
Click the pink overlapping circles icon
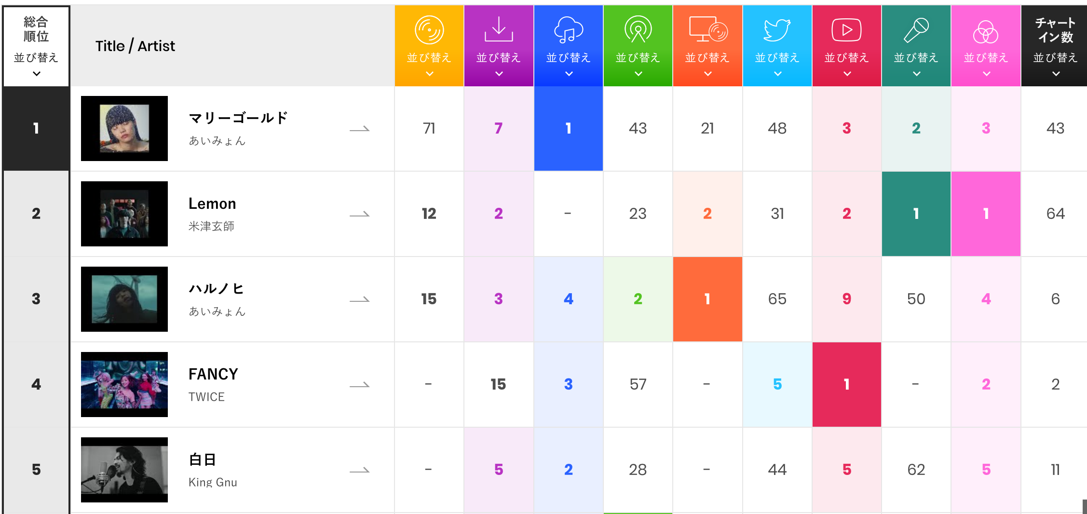tap(985, 32)
